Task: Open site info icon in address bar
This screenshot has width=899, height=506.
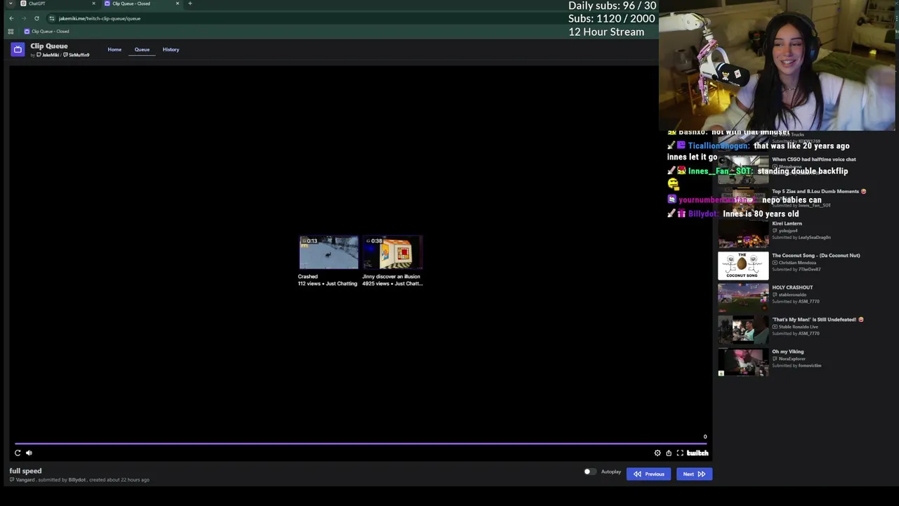Action: 52,18
